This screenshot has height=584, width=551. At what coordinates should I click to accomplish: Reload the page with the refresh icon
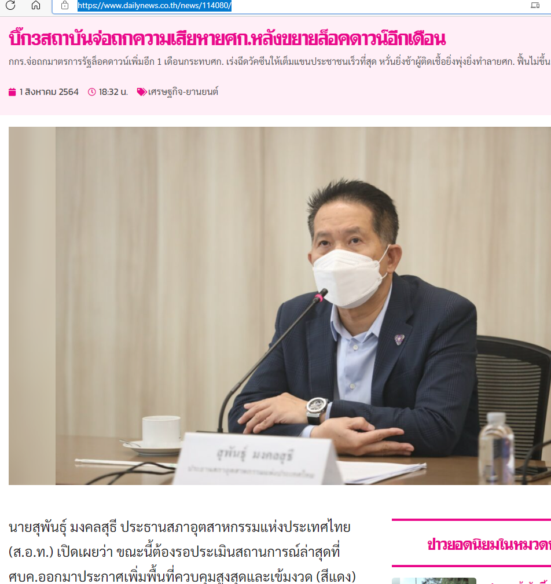10,5
